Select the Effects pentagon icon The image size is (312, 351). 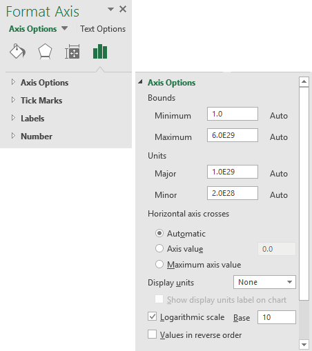click(x=45, y=52)
